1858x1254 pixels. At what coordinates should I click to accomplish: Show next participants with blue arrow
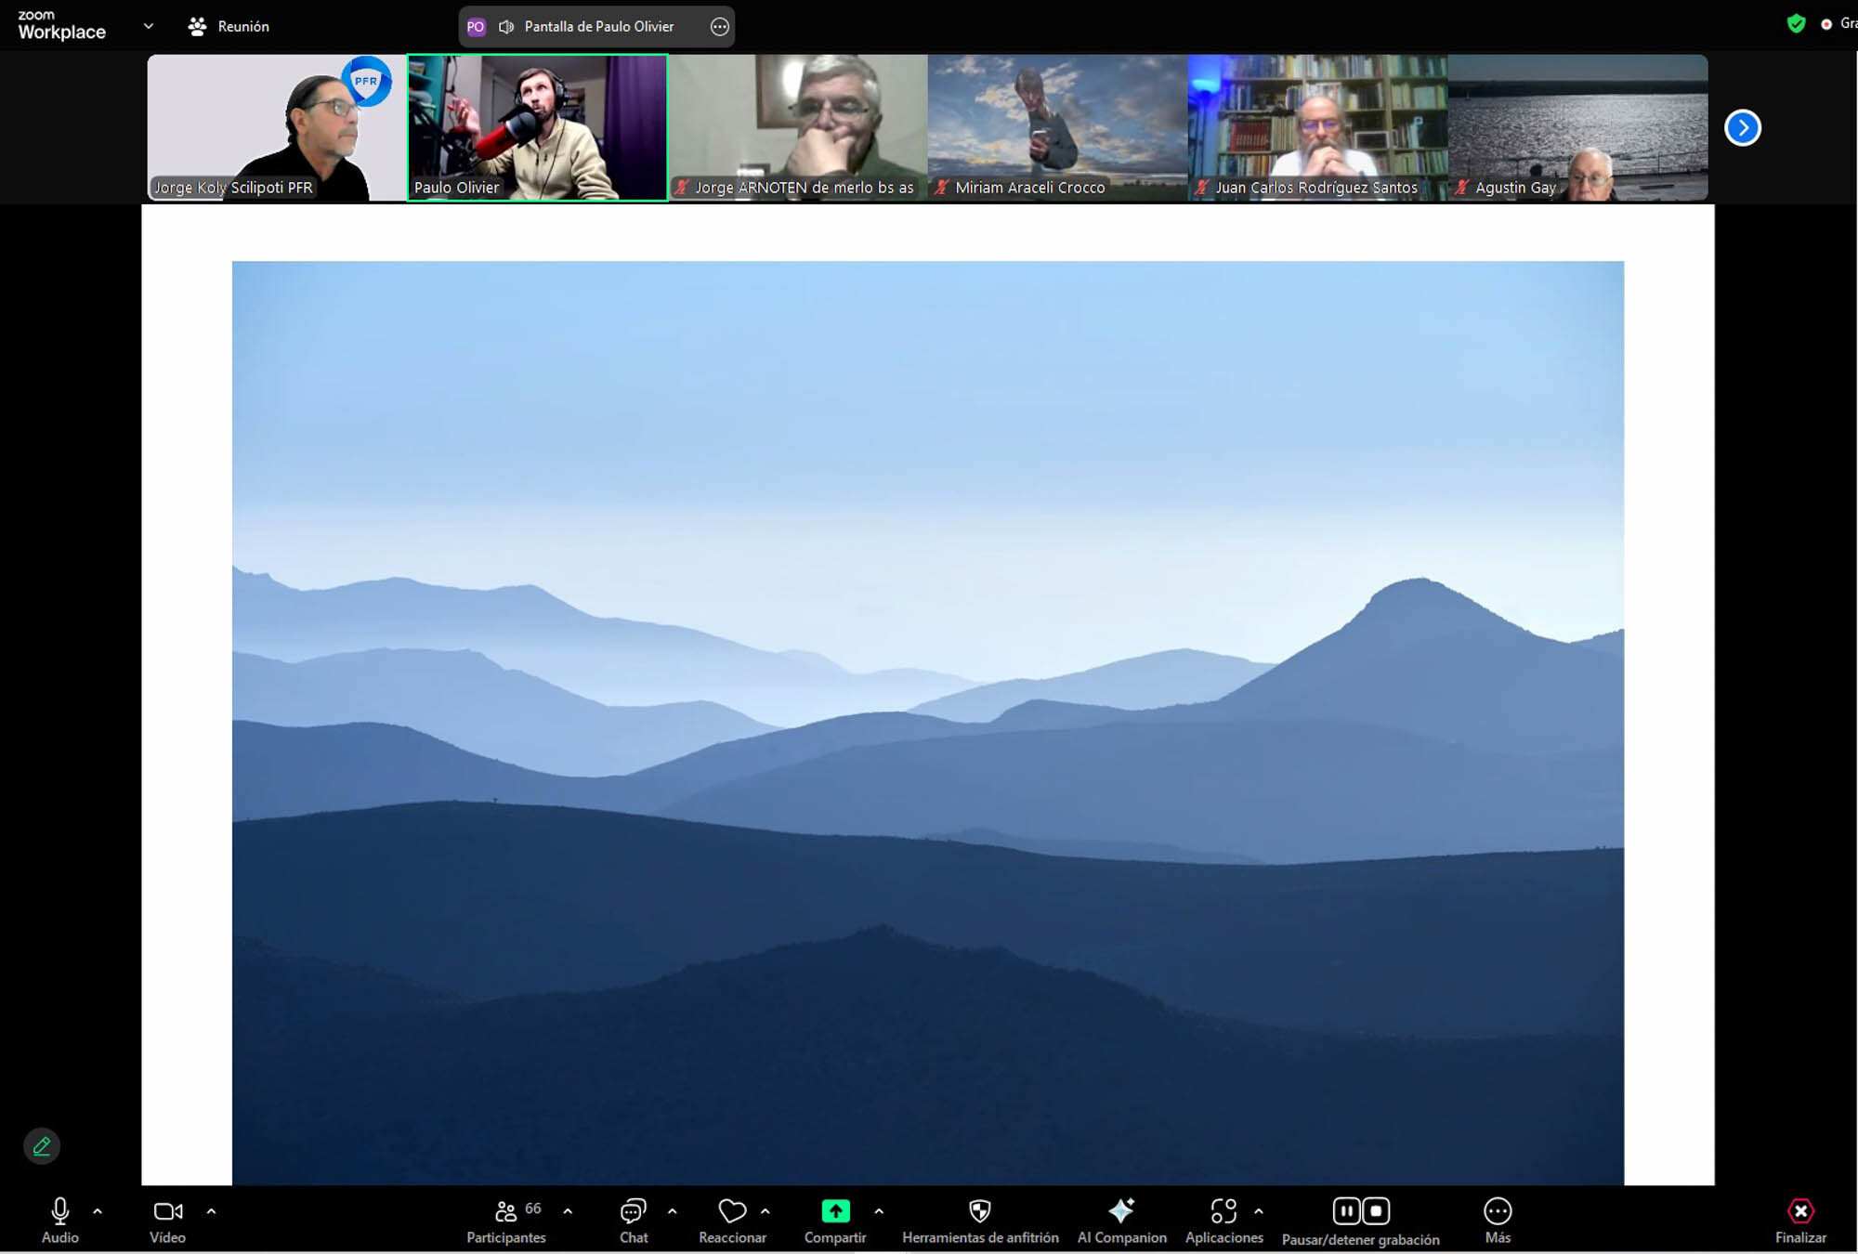tap(1743, 127)
